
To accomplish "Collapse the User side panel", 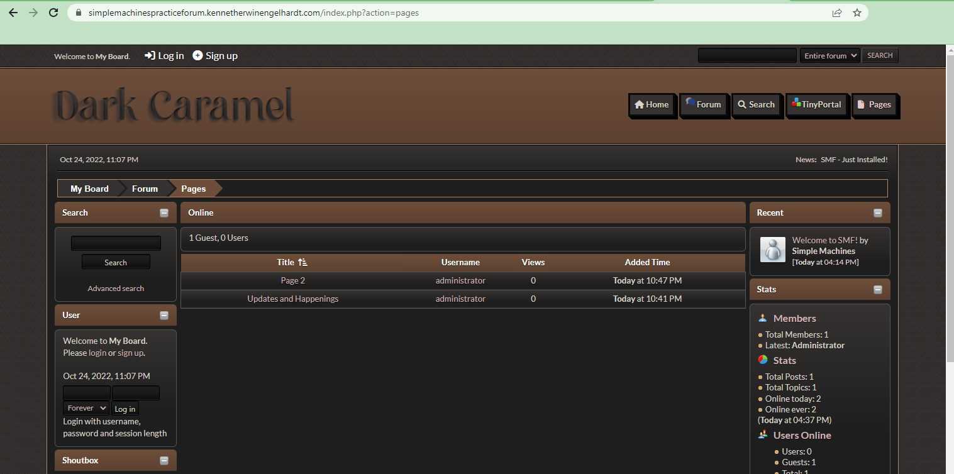I will coord(164,316).
